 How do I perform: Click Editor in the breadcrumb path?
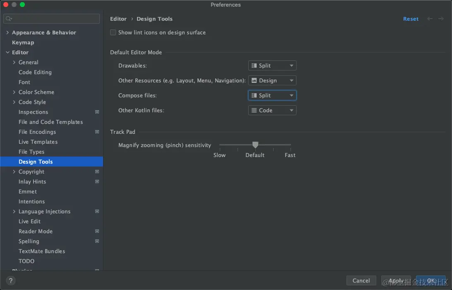pyautogui.click(x=118, y=19)
